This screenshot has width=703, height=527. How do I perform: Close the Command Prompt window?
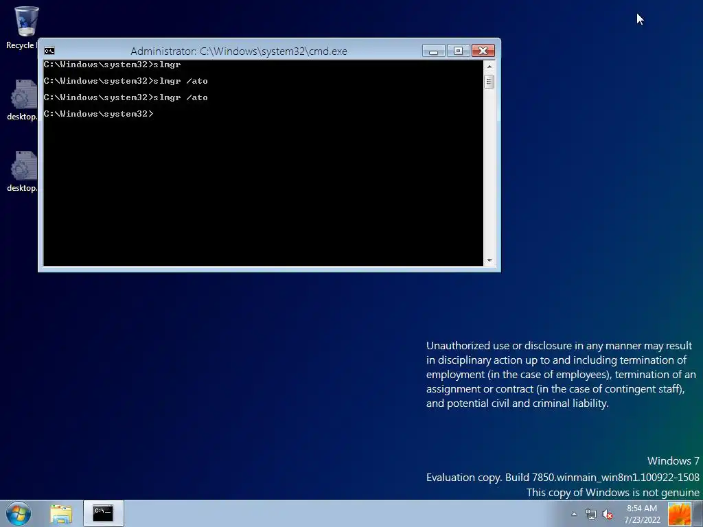(x=483, y=51)
